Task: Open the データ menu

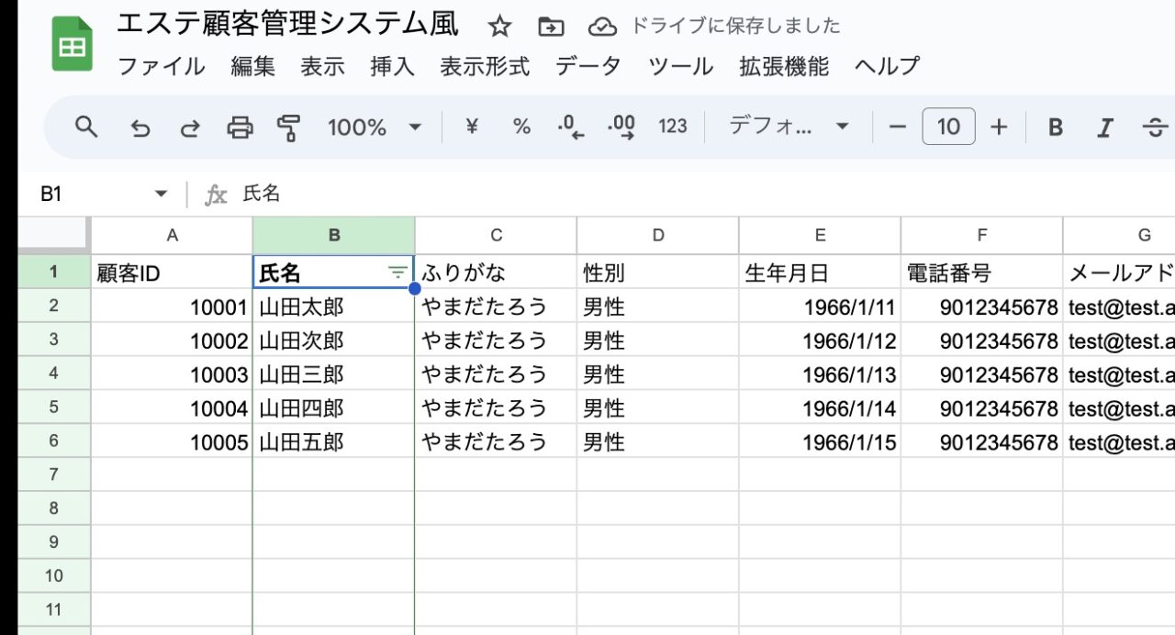Action: click(x=588, y=66)
